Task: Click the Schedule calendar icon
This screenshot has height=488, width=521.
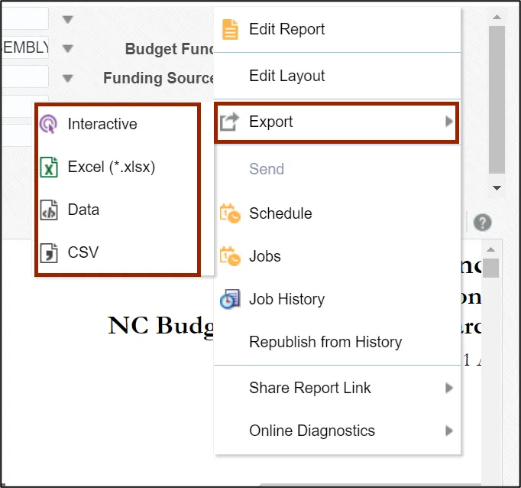Action: [x=229, y=213]
